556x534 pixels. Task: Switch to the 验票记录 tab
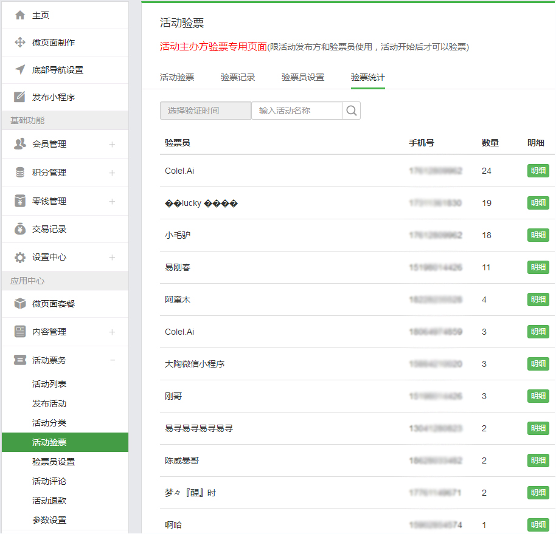[238, 77]
